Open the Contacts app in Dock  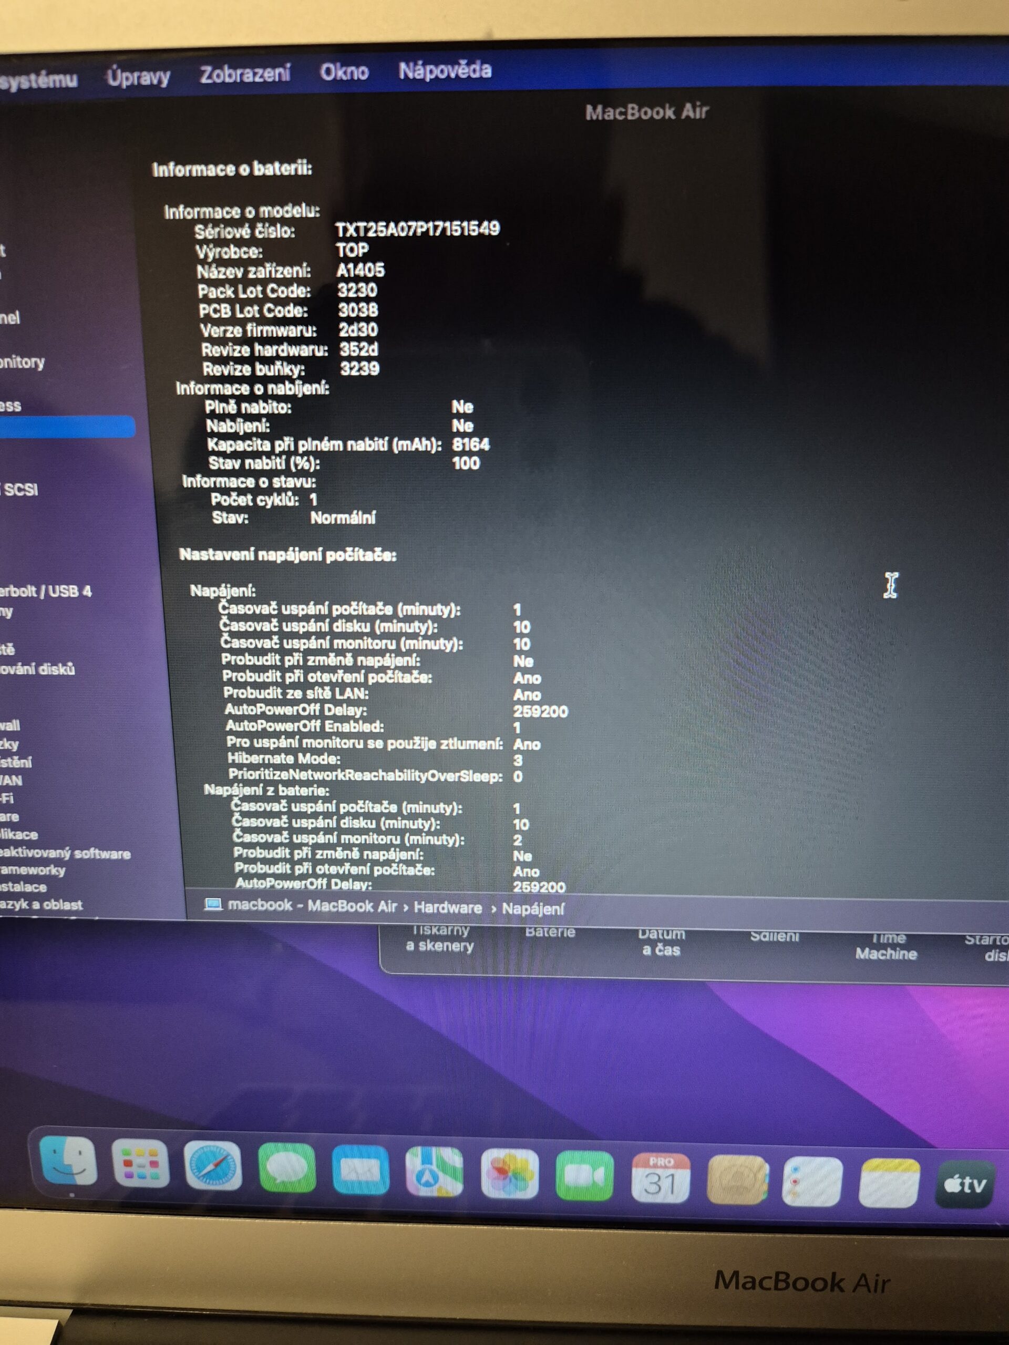tap(737, 1180)
